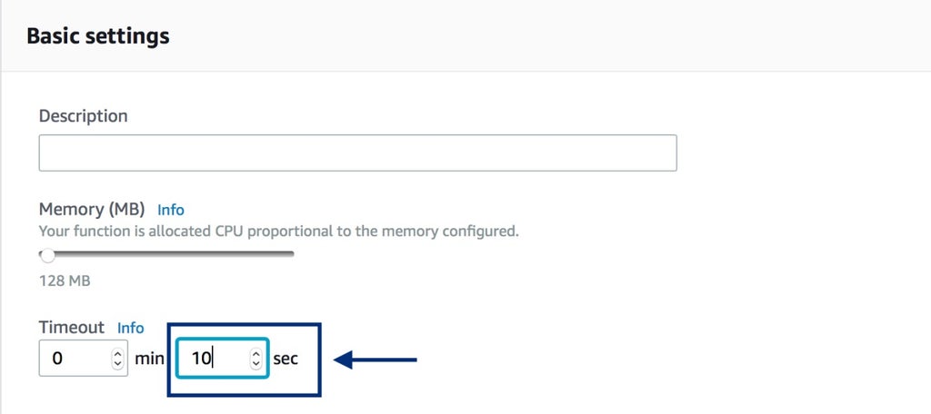
Task: Click the Memory (MB) label
Action: pyautogui.click(x=92, y=210)
